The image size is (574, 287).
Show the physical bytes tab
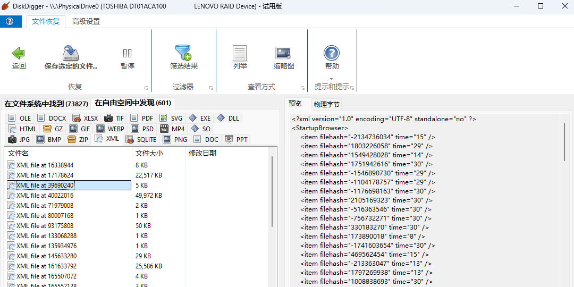pos(326,104)
